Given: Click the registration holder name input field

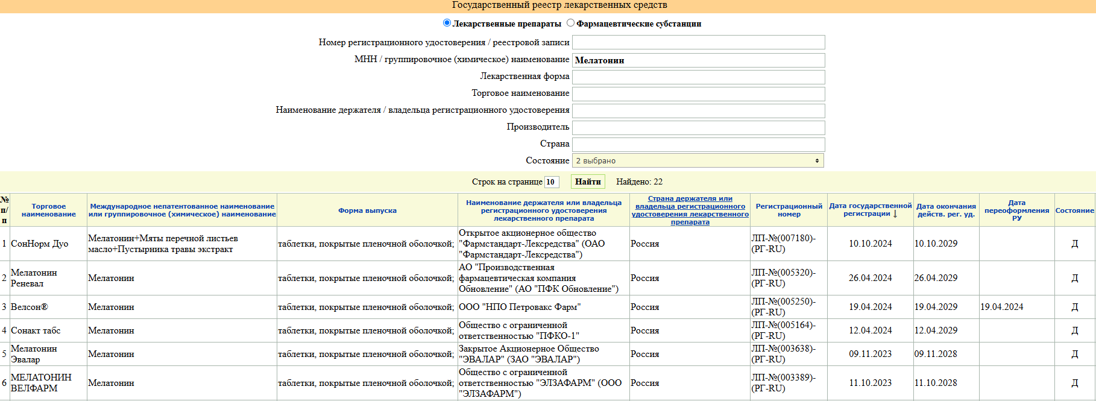Looking at the screenshot, I should (698, 110).
